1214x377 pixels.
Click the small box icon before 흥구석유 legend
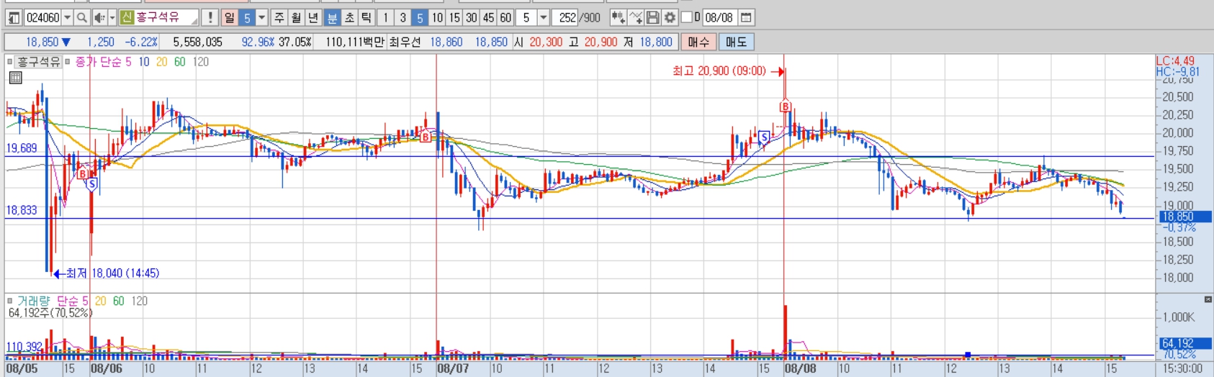(10, 62)
